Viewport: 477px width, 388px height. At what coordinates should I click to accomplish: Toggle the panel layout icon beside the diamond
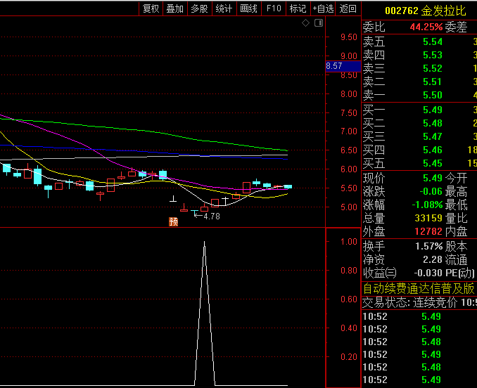coord(319,23)
